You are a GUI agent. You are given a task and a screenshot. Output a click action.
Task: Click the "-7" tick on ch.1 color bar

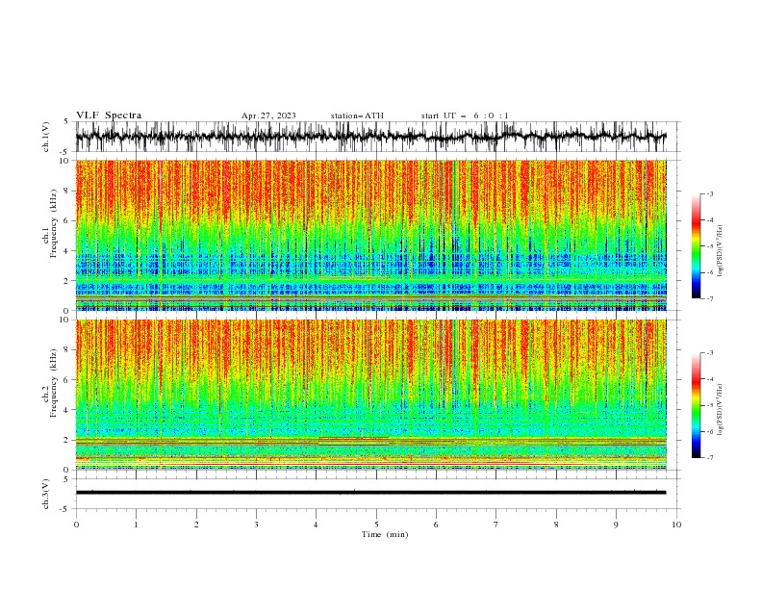[x=709, y=298]
